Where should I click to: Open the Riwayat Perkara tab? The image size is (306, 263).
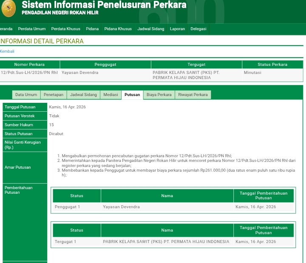click(x=193, y=95)
